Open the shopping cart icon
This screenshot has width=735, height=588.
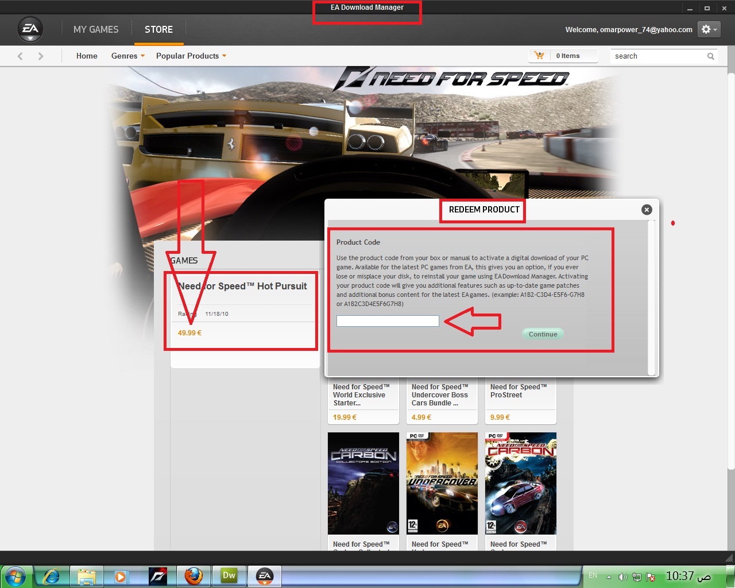pyautogui.click(x=539, y=56)
